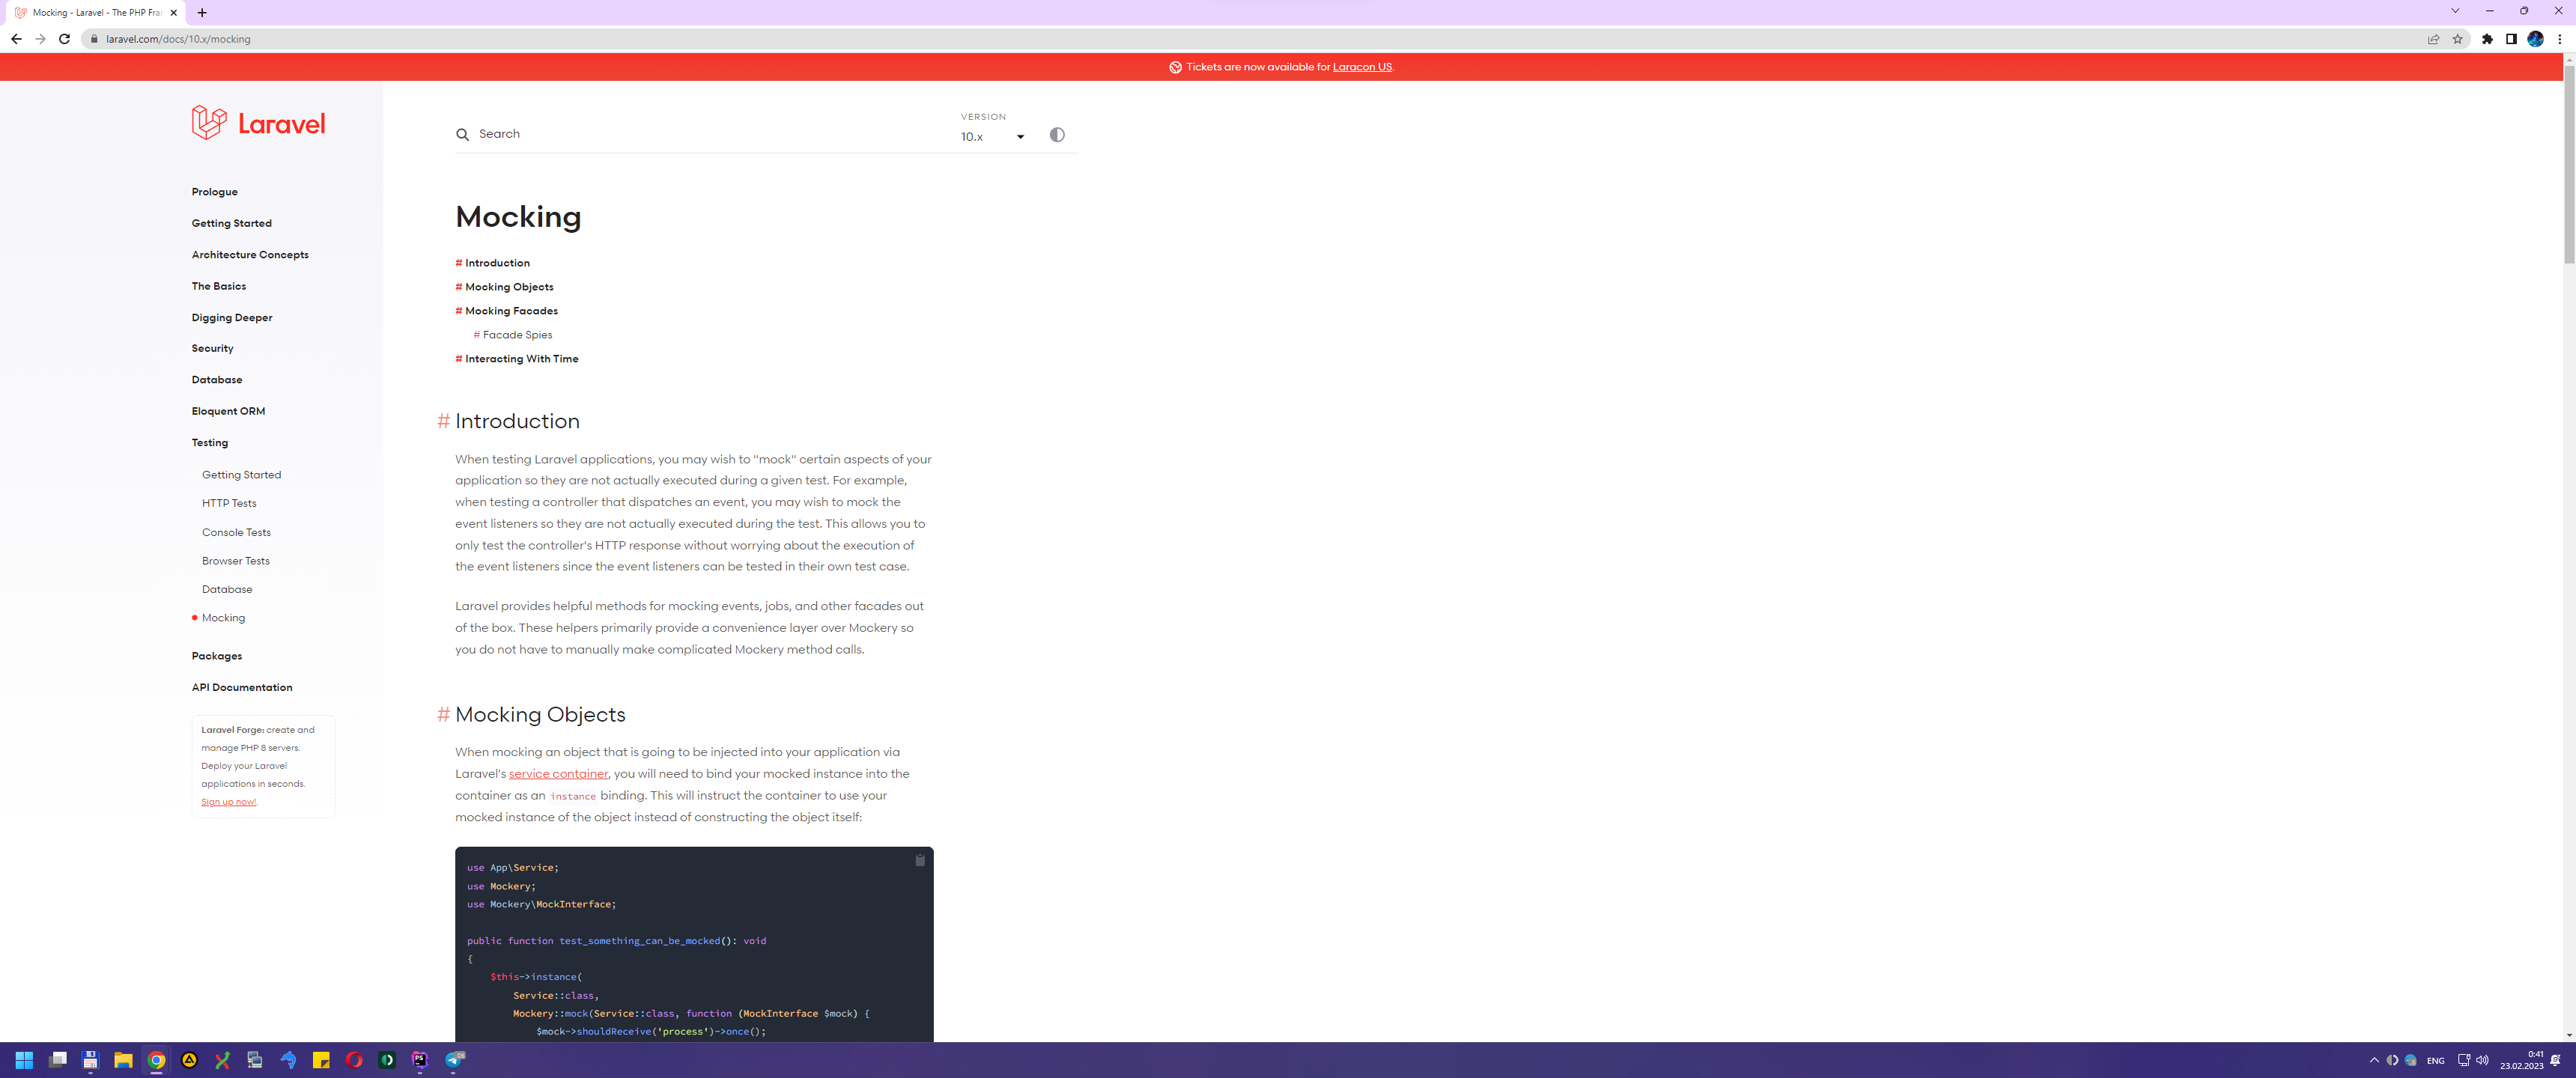Expand The Basics sidebar section
The height and width of the screenshot is (1078, 2576).
tap(218, 286)
